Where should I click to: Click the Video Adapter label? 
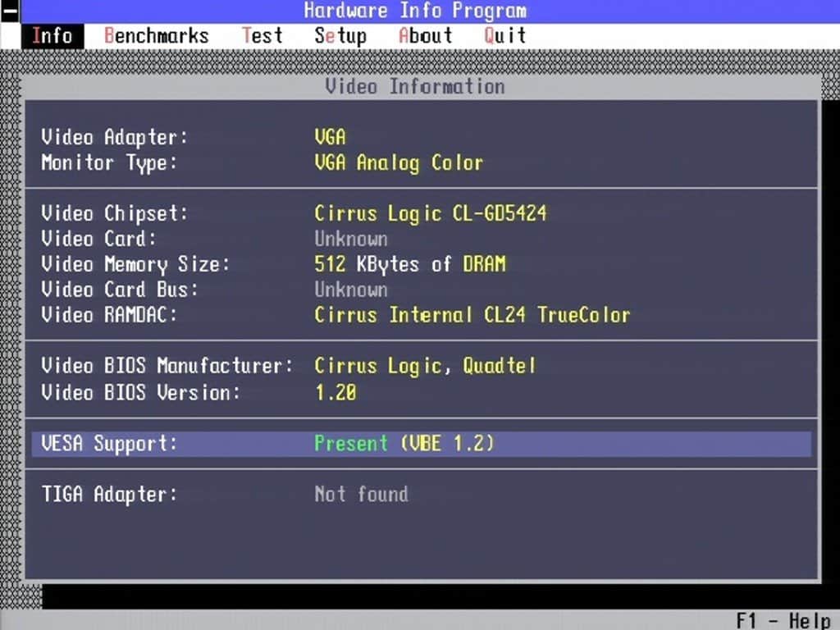[115, 138]
